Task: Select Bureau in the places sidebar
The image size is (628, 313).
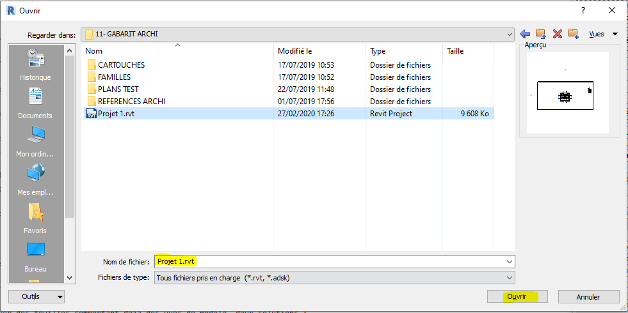Action: click(35, 257)
